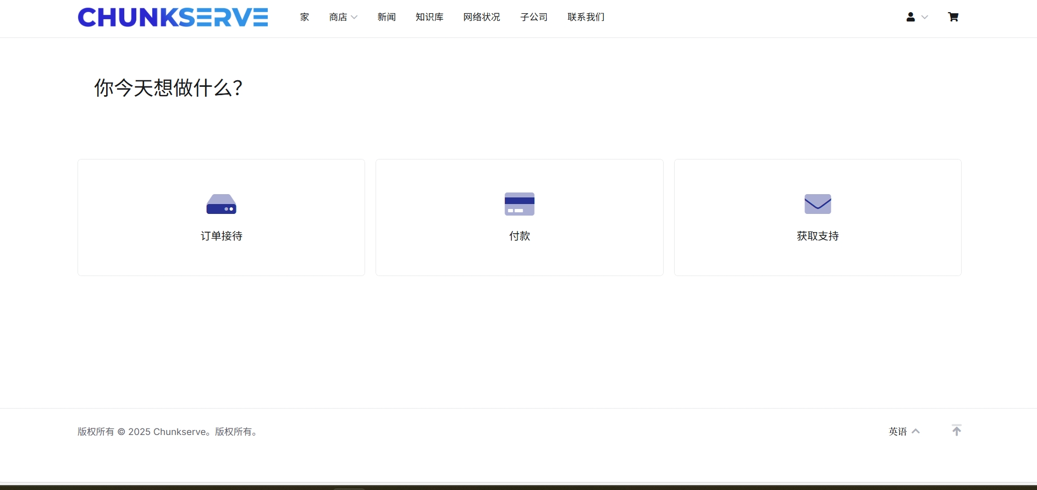Viewport: 1037px width, 490px height.
Task: Click the server icon above 订单接待
Action: [221, 204]
